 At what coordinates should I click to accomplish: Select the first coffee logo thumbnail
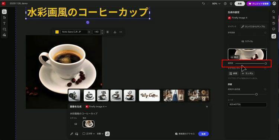tap(74, 95)
